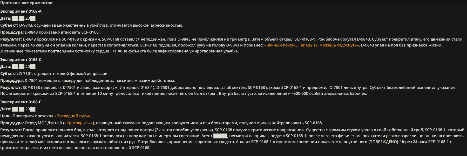This screenshot has width=467, height=156.
Task: Click «Процедура:» label about attacking SCP-0168
Action: pos(12,32)
